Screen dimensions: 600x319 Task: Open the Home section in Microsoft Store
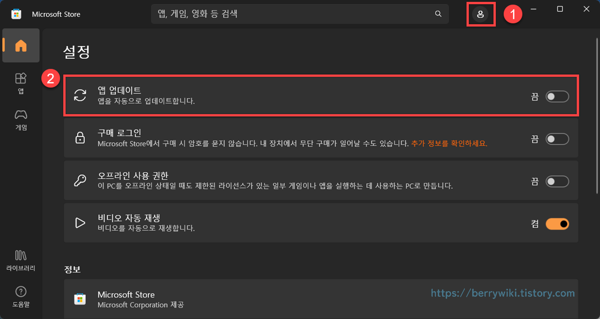20,45
